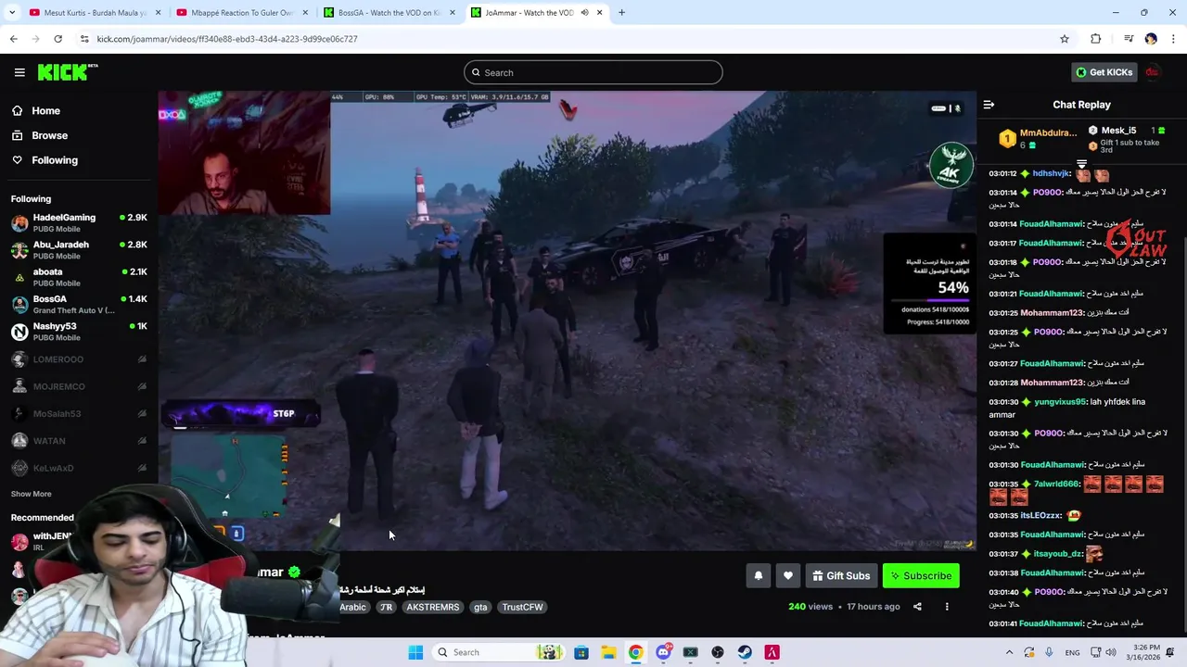Mute the JoAmmar tab audio icon

pos(584,13)
